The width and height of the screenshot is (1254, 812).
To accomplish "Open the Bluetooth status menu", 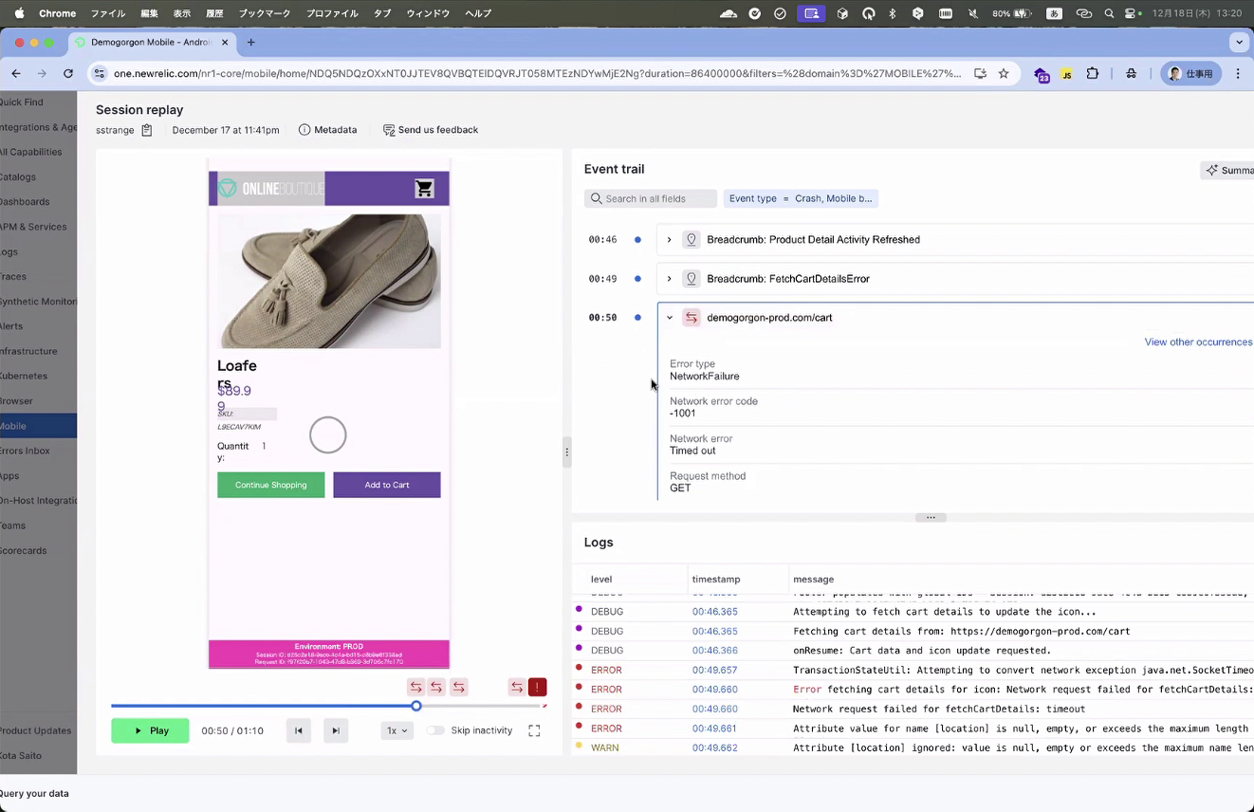I will pyautogui.click(x=893, y=13).
